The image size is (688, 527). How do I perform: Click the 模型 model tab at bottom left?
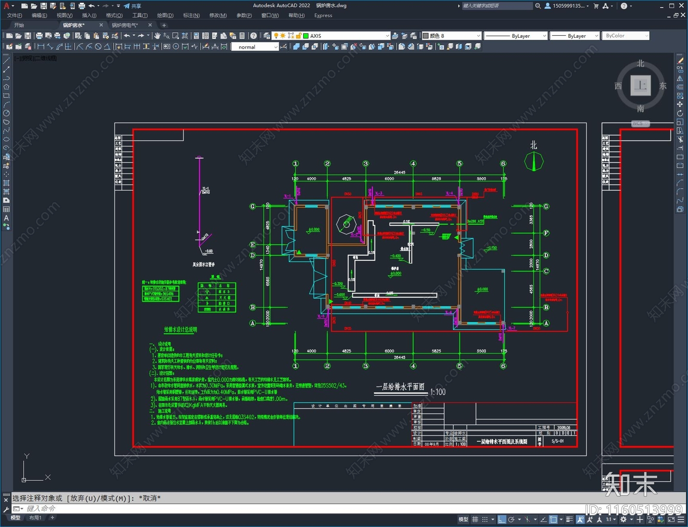15,518
